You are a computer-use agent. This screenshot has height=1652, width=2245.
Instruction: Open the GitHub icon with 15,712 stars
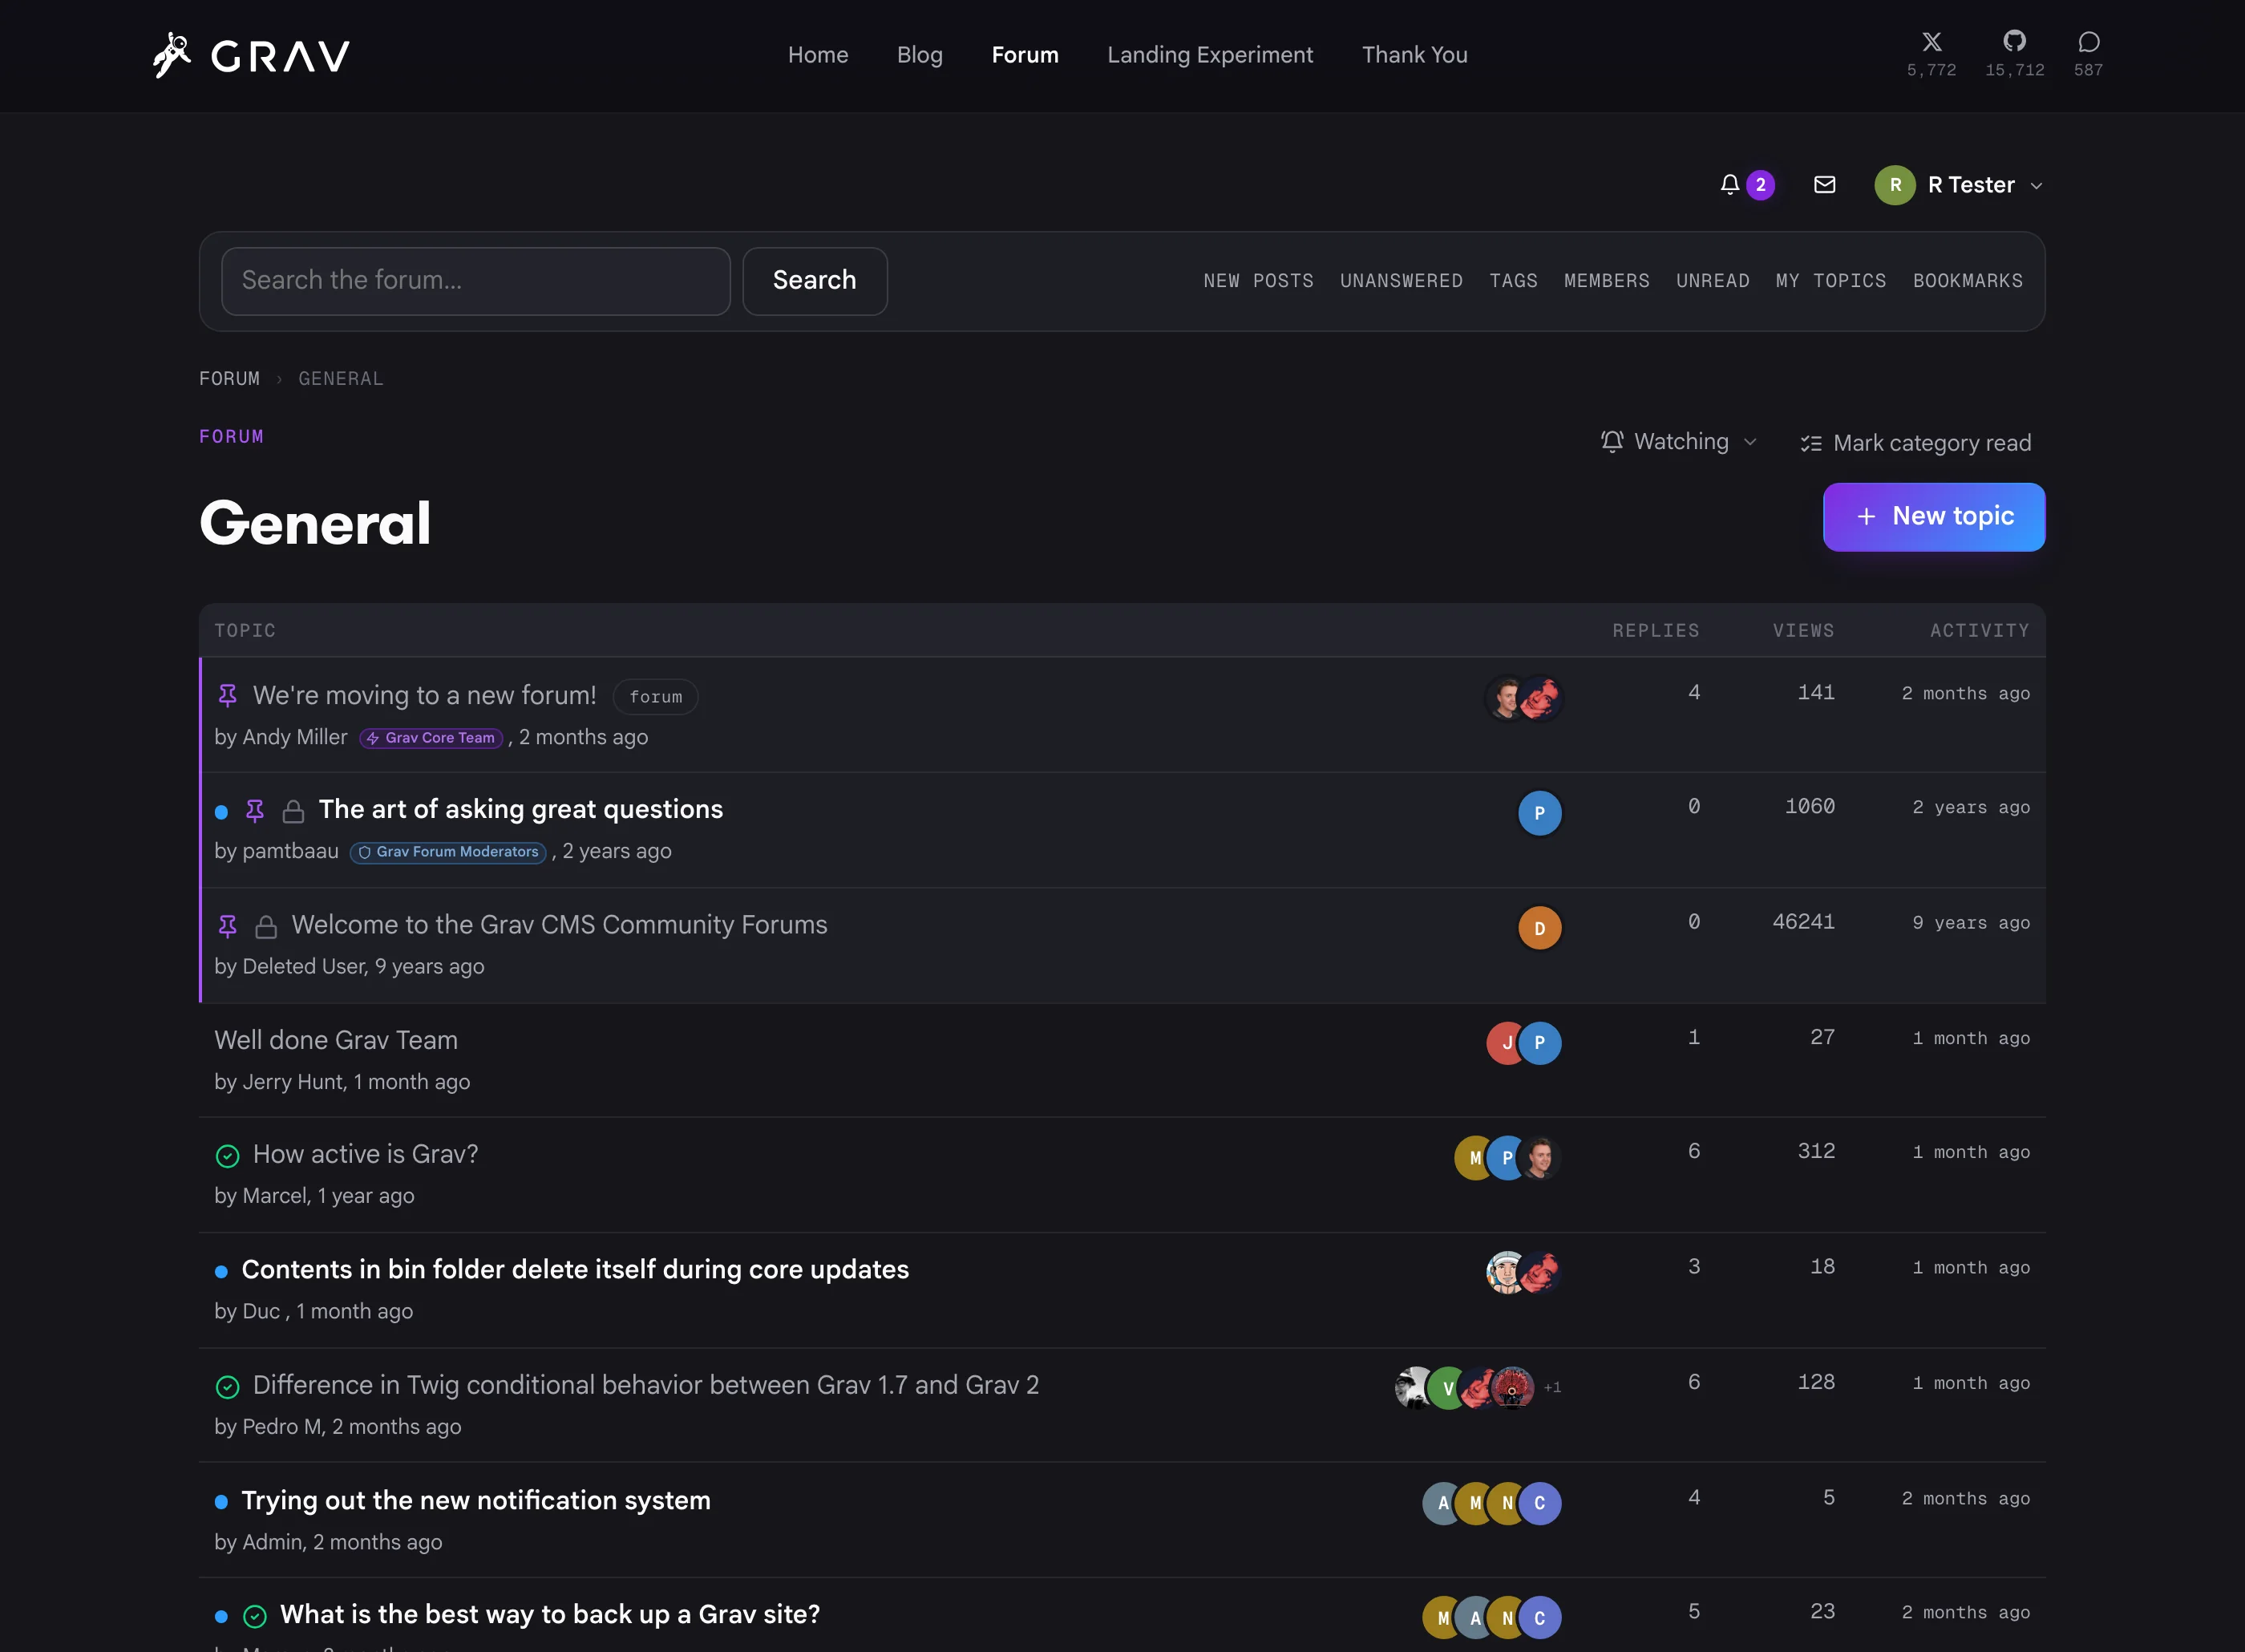click(x=2014, y=41)
